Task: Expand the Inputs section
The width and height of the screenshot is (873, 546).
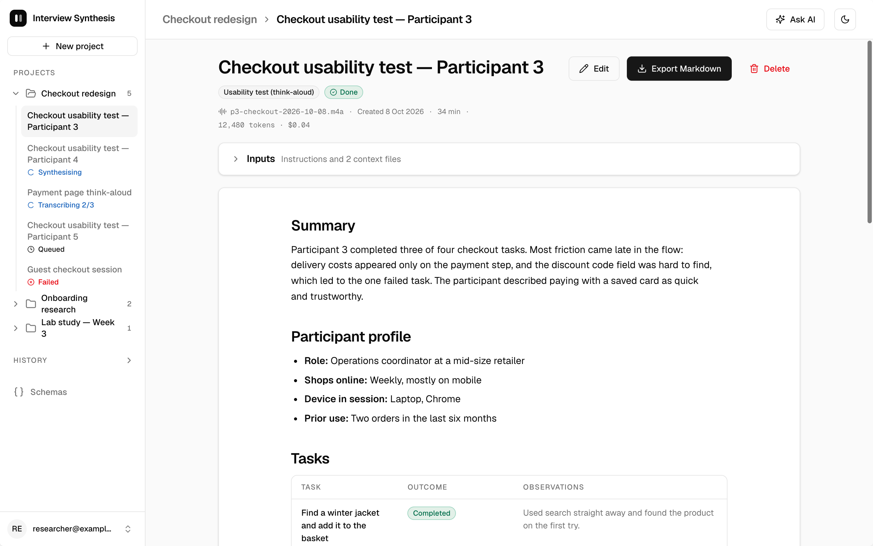Action: (x=509, y=159)
